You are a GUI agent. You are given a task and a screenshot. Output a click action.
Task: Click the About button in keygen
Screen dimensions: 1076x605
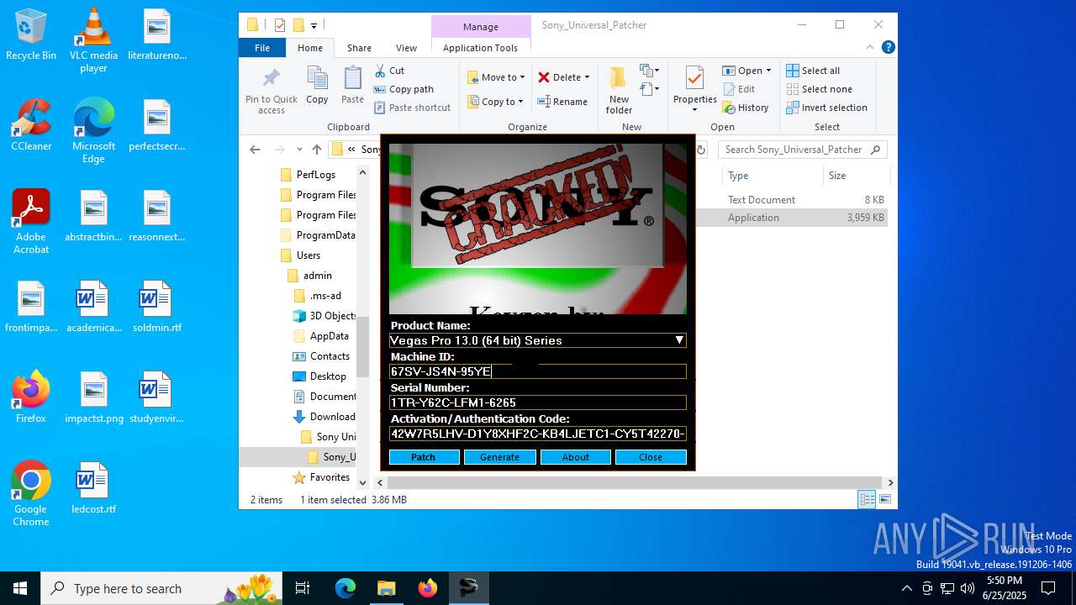click(575, 457)
